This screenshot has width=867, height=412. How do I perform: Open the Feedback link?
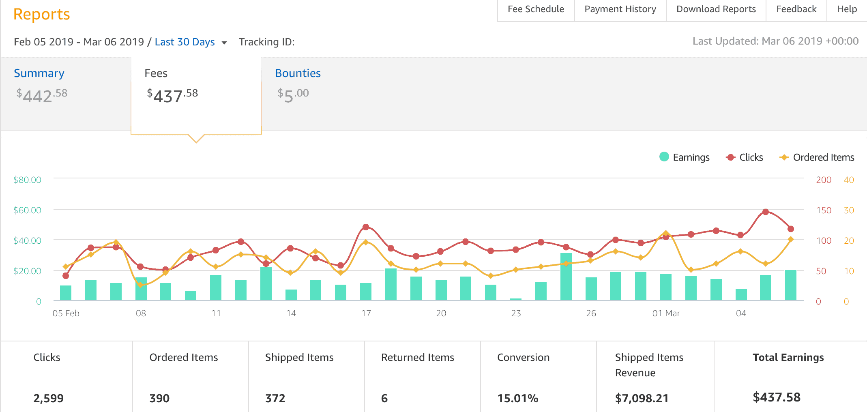coord(796,9)
